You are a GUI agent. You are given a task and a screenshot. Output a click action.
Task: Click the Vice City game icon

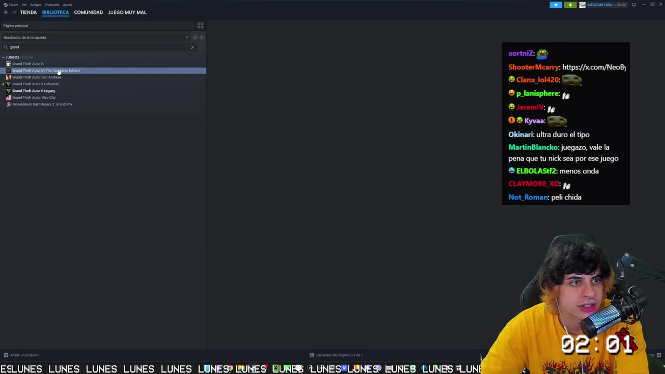8,98
